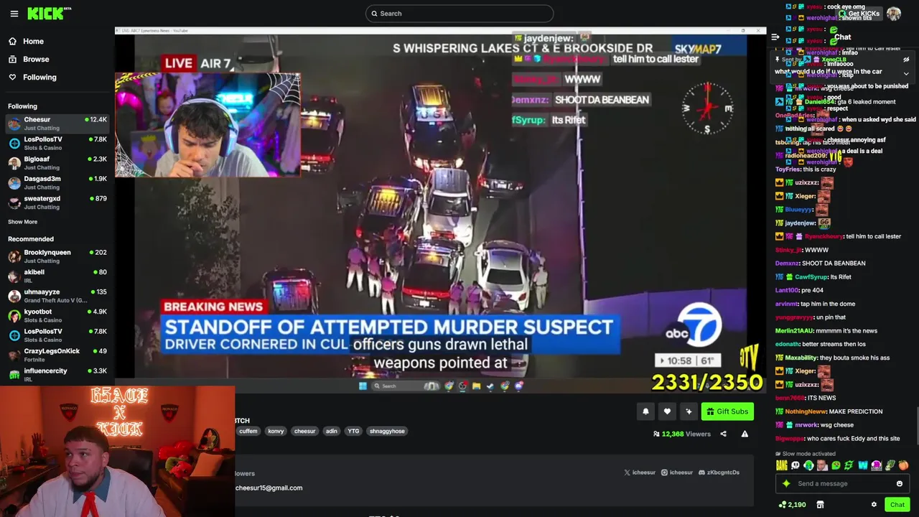Screen dimensions: 919x517
Task: Select the adin tag
Action: click(332, 431)
